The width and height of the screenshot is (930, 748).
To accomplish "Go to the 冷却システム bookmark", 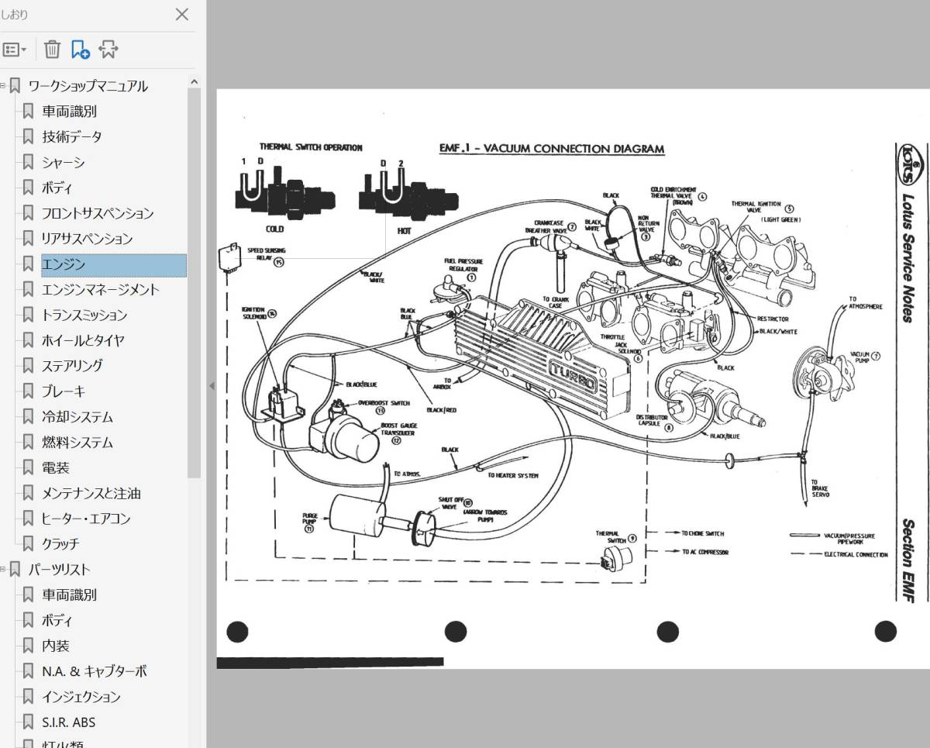I will point(77,417).
